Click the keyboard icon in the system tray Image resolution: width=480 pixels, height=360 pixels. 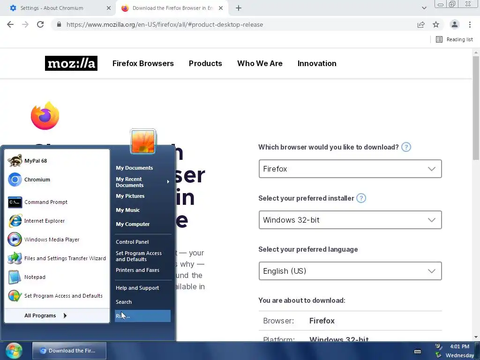pos(418,352)
